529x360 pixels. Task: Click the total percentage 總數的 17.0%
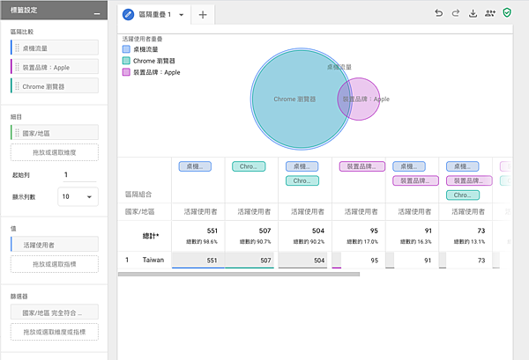click(x=362, y=242)
